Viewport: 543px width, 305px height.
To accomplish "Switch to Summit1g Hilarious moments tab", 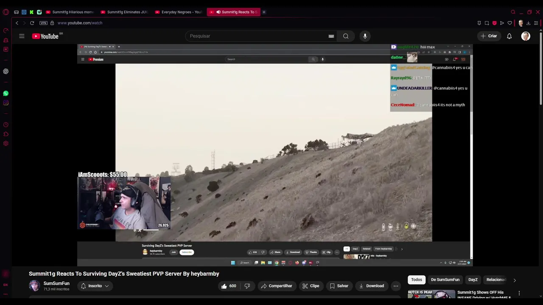I will [x=70, y=12].
